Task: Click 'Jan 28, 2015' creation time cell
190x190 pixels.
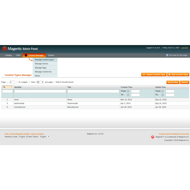Action: 137,107
